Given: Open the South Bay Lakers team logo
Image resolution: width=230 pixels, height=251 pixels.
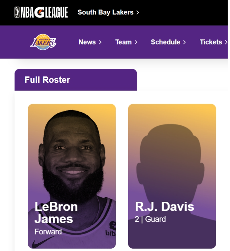Looking at the screenshot, I should tap(43, 42).
